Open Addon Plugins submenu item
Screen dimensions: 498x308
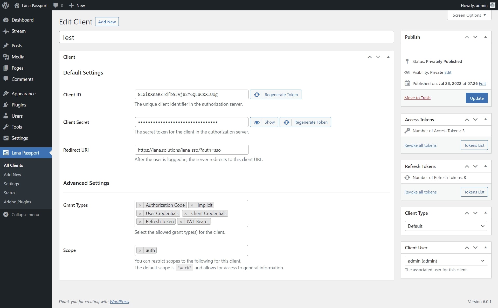point(17,202)
